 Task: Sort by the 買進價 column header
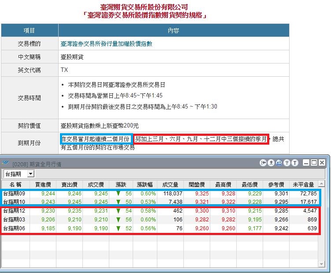point(43,184)
